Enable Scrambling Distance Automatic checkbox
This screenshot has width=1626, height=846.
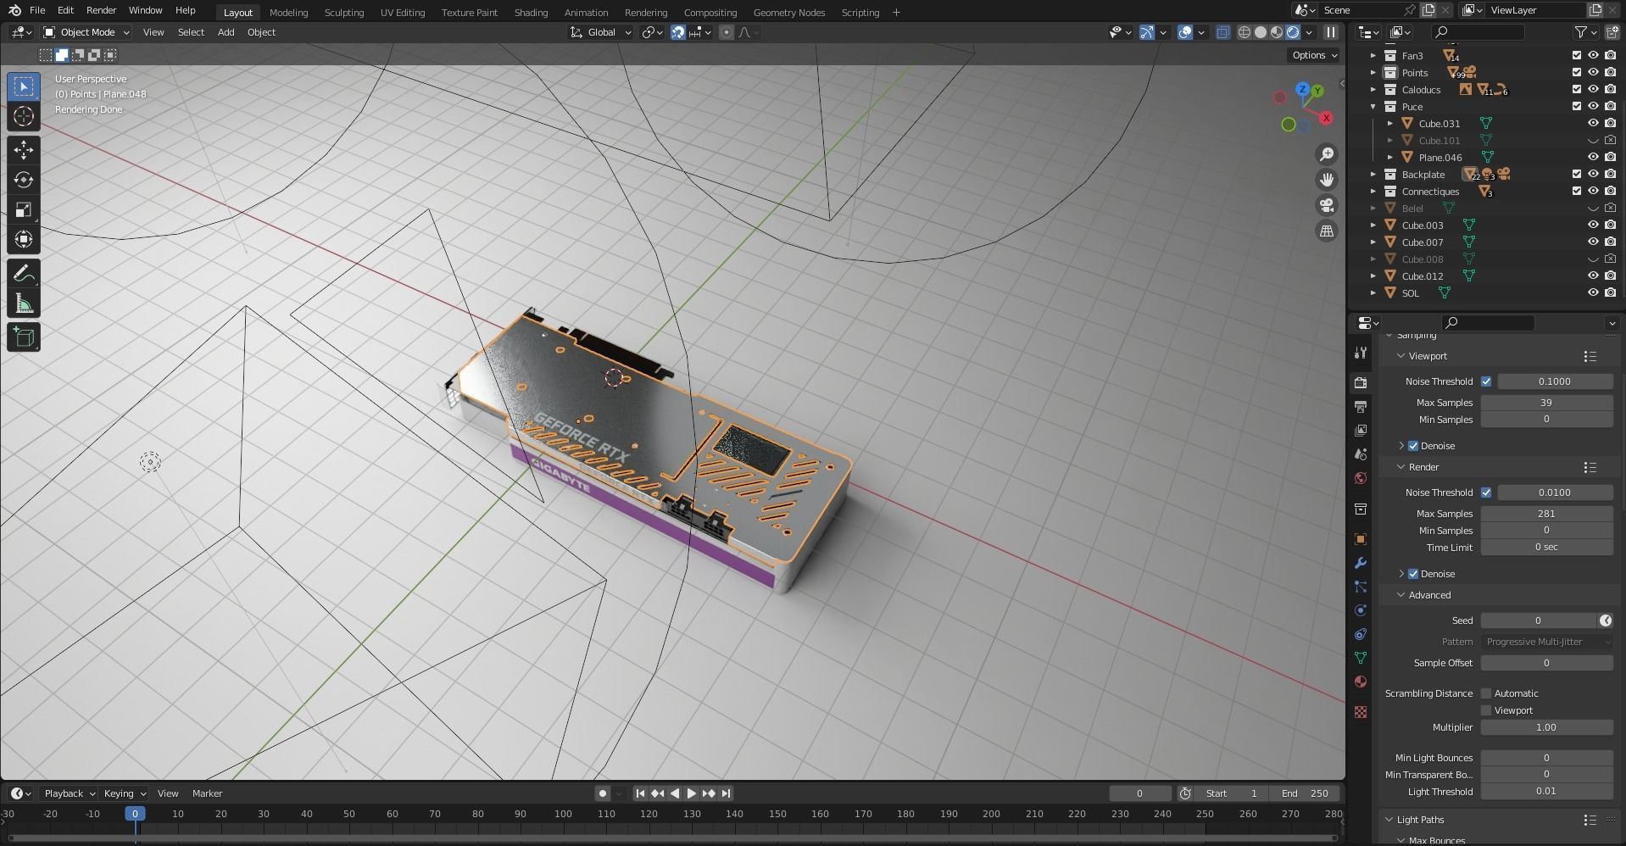1486,693
